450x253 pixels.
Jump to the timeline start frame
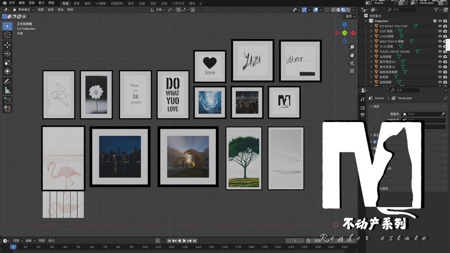[169, 241]
